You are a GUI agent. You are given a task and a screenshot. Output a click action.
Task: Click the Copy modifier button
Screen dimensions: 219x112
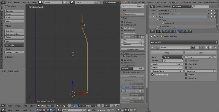click(201, 53)
